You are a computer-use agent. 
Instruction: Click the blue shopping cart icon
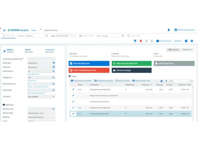(135, 41)
